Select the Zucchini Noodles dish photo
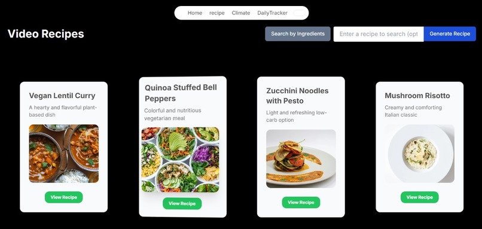 (x=301, y=158)
